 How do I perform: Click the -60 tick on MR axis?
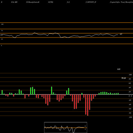[x=130, y=109]
